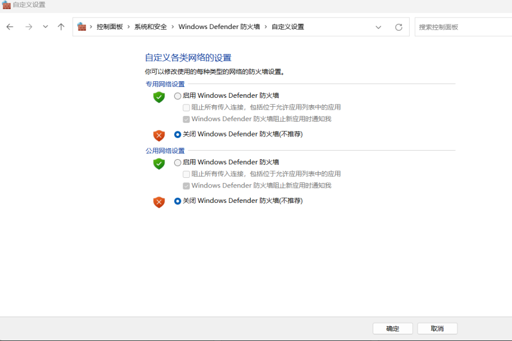Select 启用 Windows Defender 防火墙 under 公用网络设置

(177, 163)
